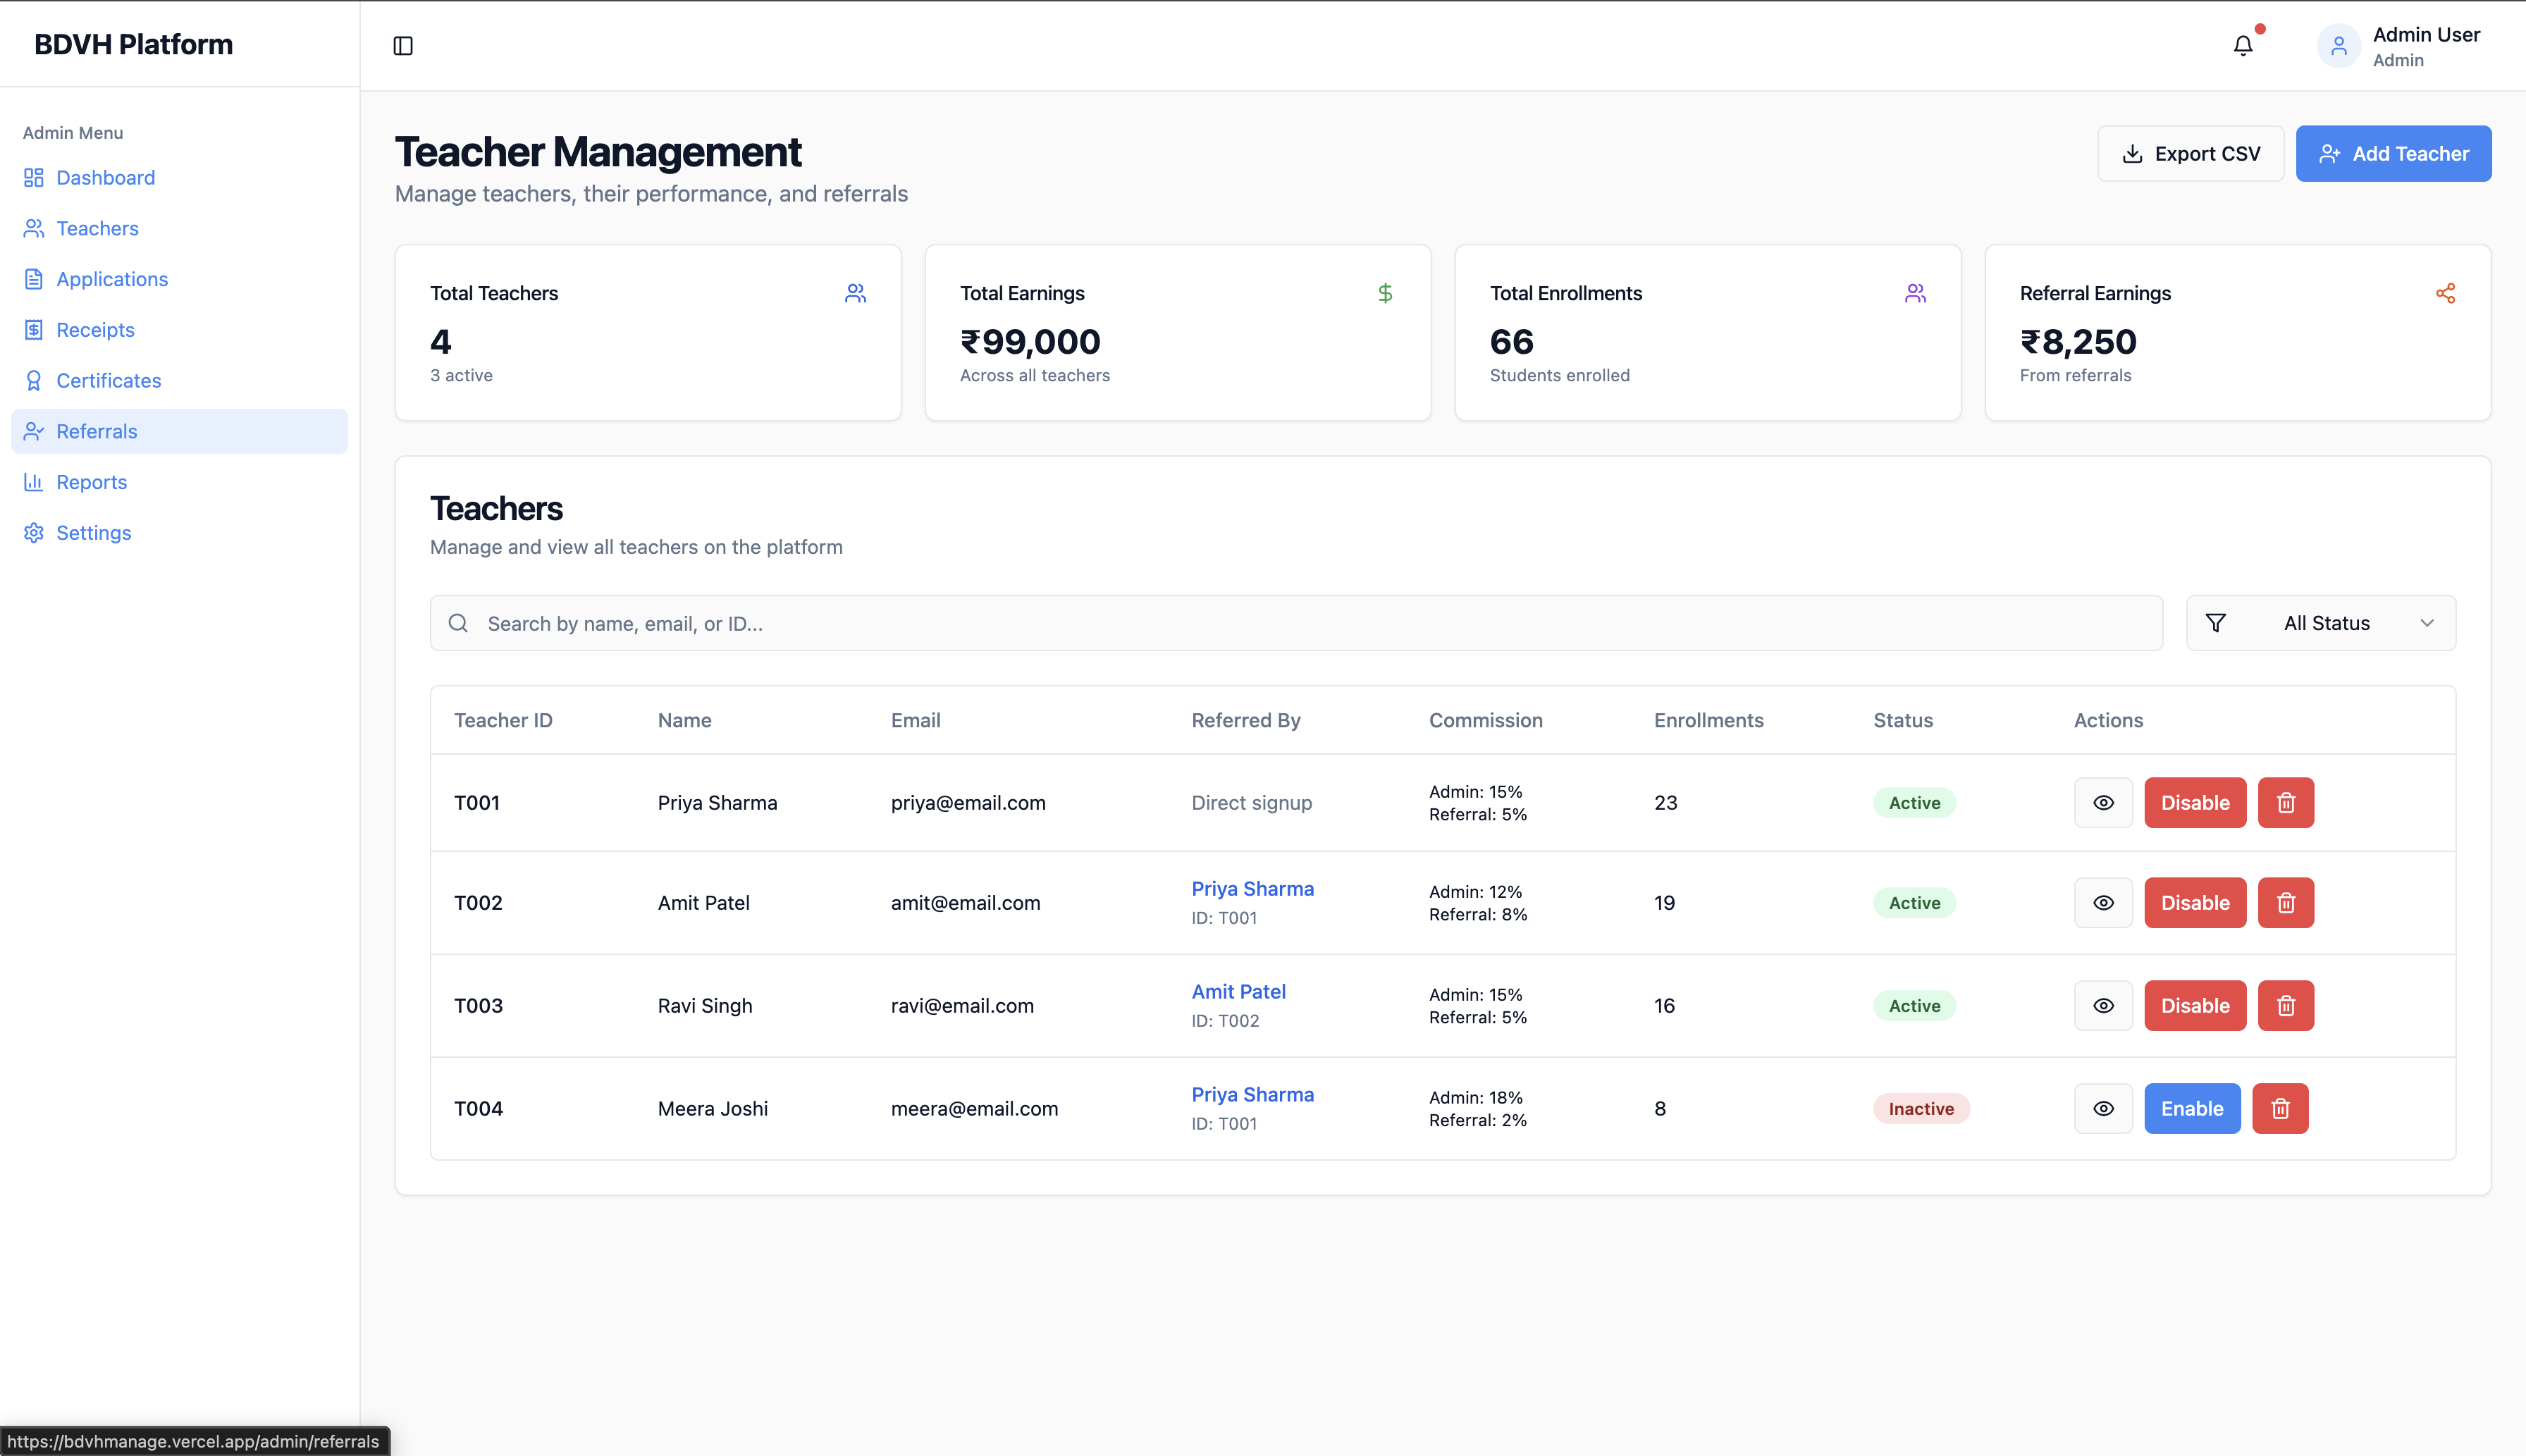Disable teacher Amit Patel
Screen dimensions: 2526x1456
pos(2194,903)
